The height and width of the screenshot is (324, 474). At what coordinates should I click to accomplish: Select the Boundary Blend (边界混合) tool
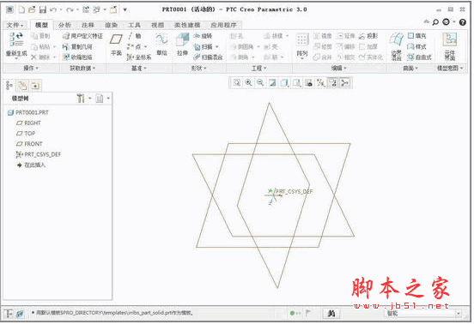click(397, 47)
